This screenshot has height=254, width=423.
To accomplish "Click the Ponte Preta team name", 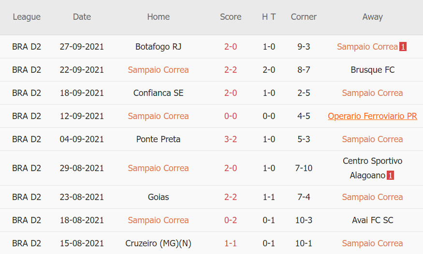I will point(158,139).
